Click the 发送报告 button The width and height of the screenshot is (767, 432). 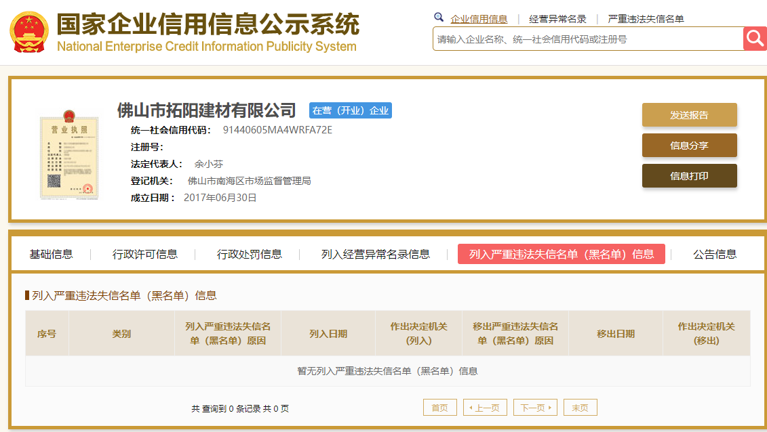click(x=689, y=115)
